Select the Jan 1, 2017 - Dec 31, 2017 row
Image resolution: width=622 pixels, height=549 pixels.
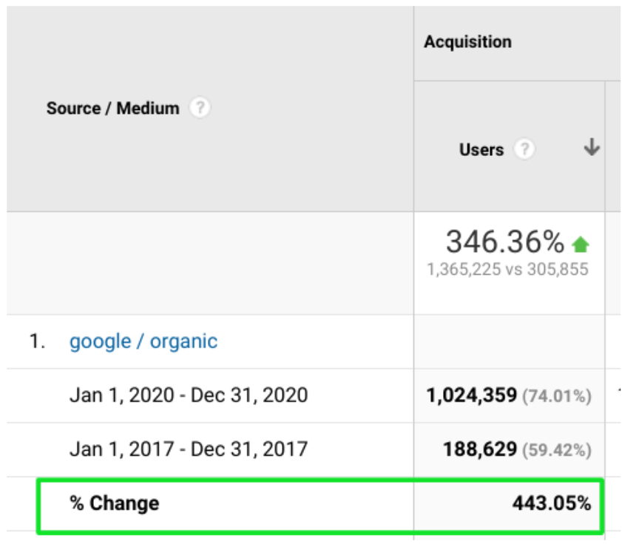[189, 449]
